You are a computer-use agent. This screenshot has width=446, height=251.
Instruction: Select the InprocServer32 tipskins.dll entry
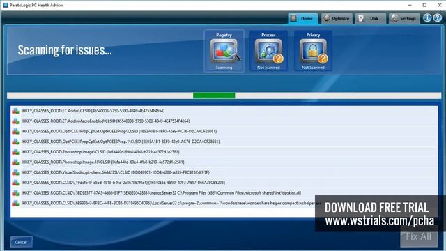tap(224, 192)
